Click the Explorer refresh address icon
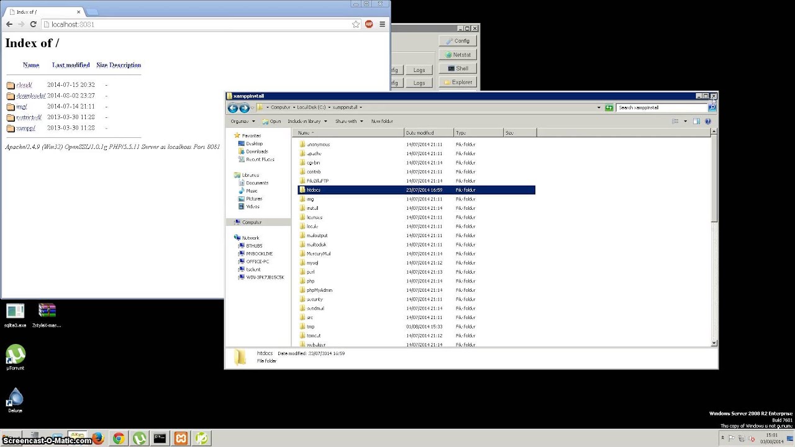Screen dimensions: 795x447 [609, 107]
